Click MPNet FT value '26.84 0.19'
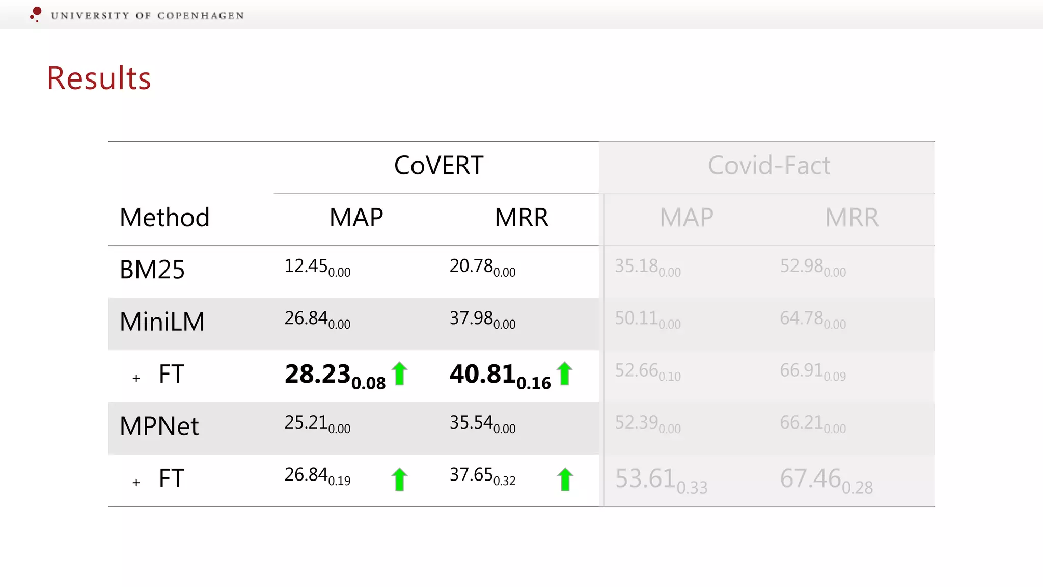1043x587 pixels. 317,476
